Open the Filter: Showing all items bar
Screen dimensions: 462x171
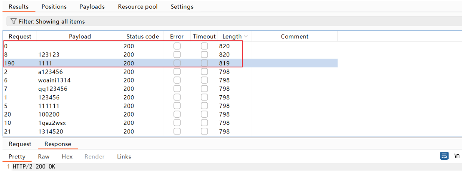click(x=52, y=21)
